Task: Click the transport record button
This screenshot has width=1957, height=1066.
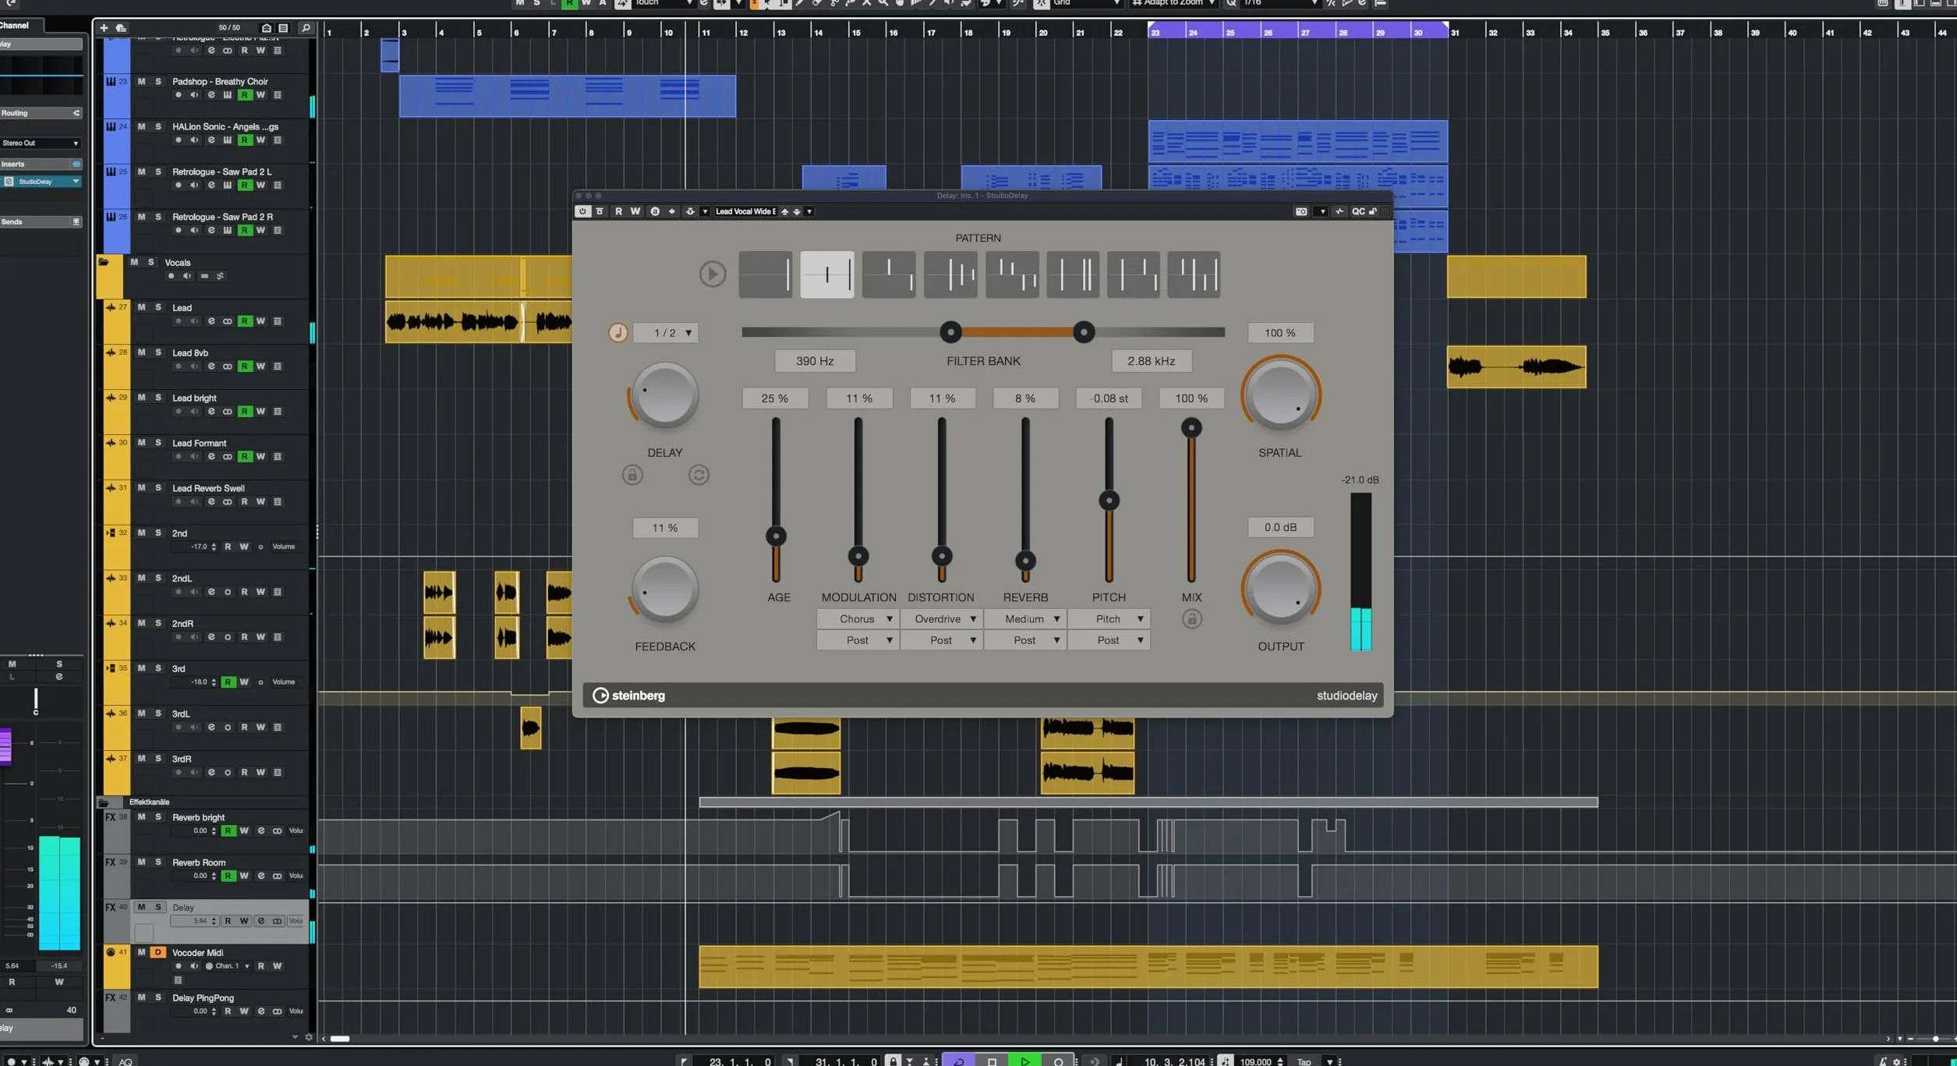Action: click(1058, 1061)
